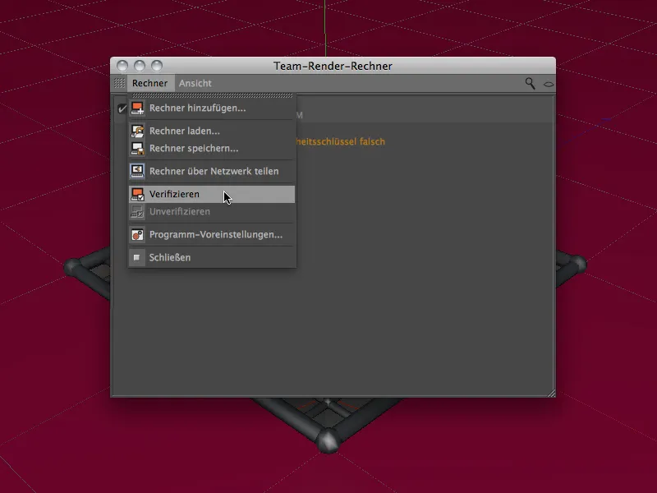Image resolution: width=657 pixels, height=493 pixels.
Task: Open Programm-Voreinstellungen... from the menu
Action: coord(212,234)
